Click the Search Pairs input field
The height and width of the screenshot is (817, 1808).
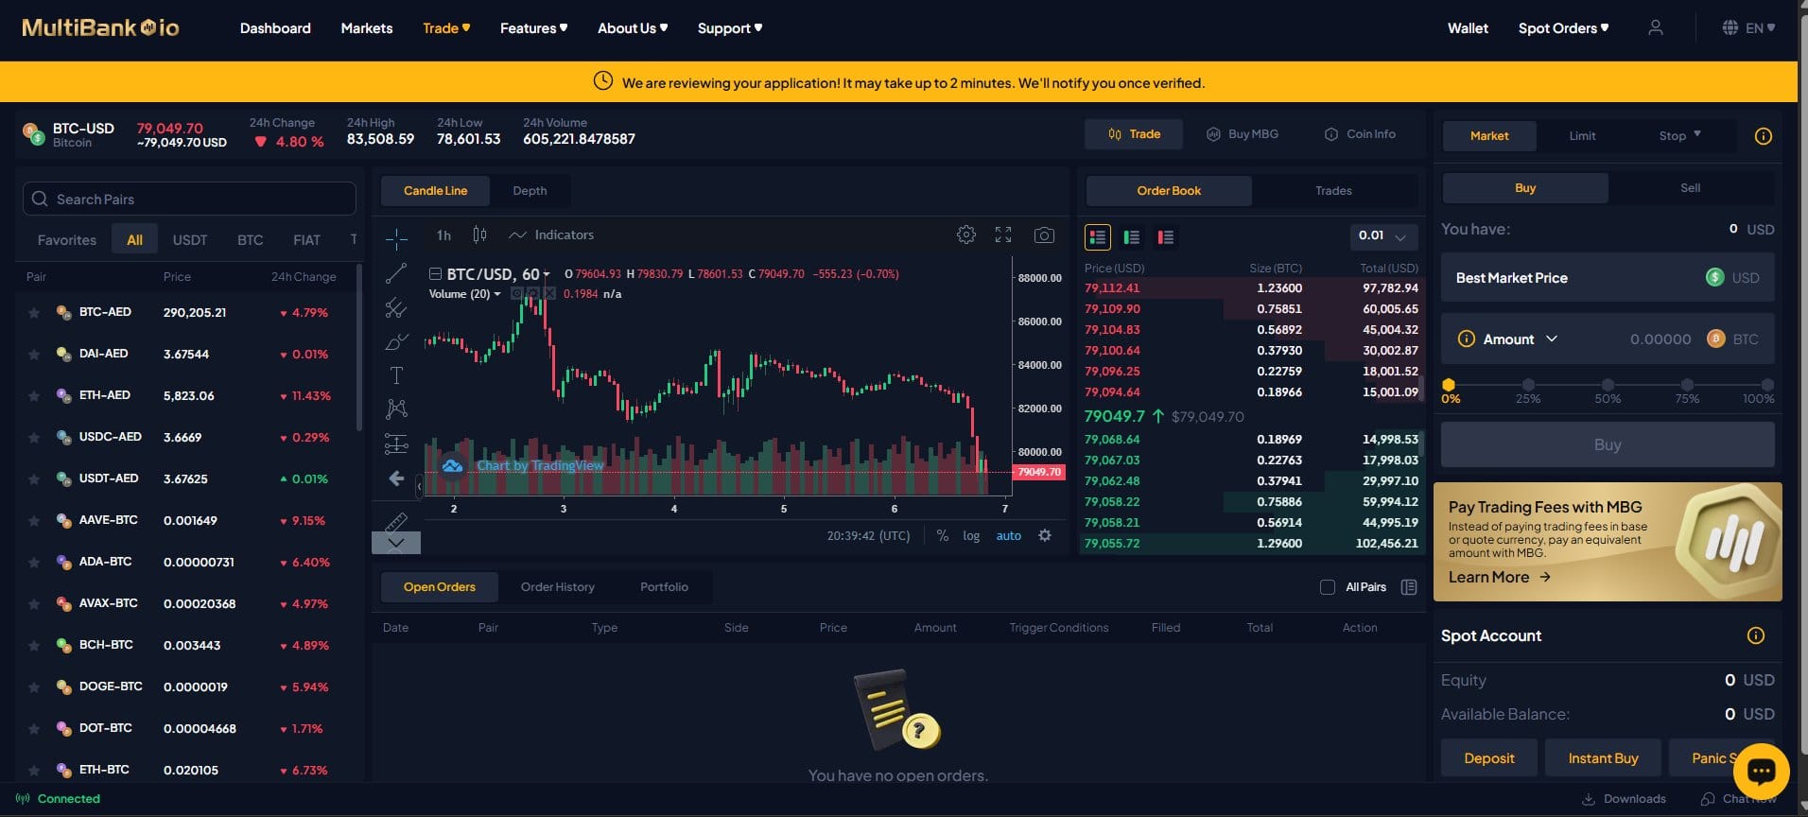(x=189, y=199)
